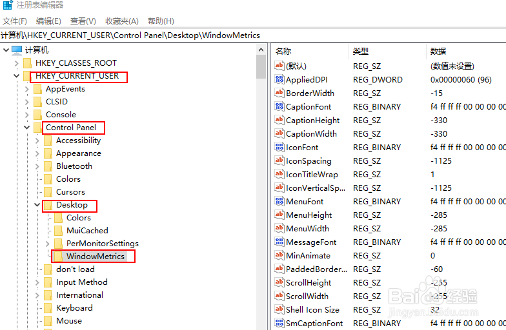Screen dimensions: 506x330
Task: Open the 编辑(E) menu
Action: click(x=48, y=21)
